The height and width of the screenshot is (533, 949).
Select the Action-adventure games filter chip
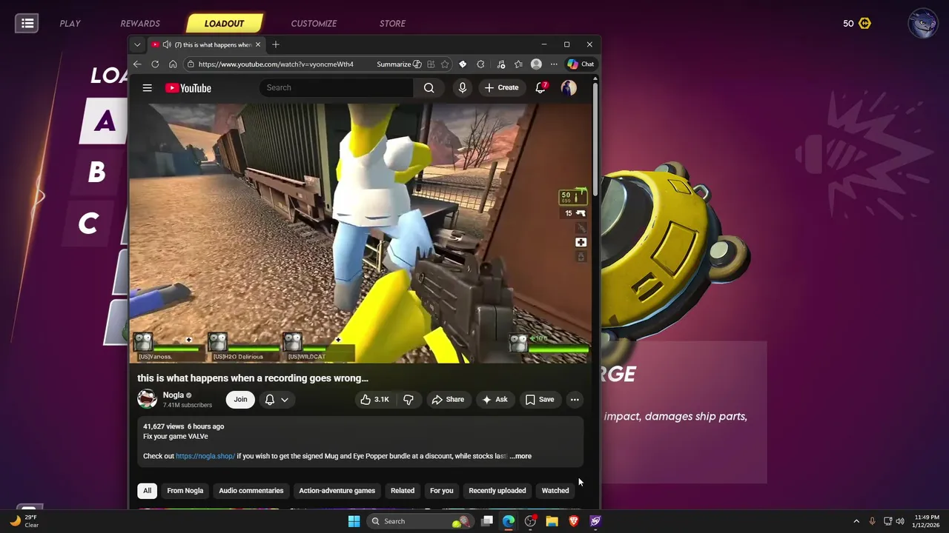[x=337, y=491]
